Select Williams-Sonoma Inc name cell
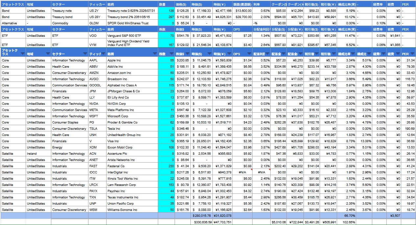 pyautogui.click(x=132, y=210)
